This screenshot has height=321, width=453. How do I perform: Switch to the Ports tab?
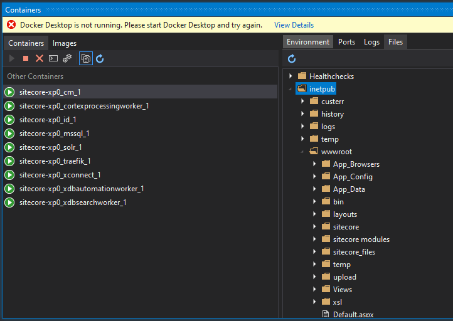[346, 42]
